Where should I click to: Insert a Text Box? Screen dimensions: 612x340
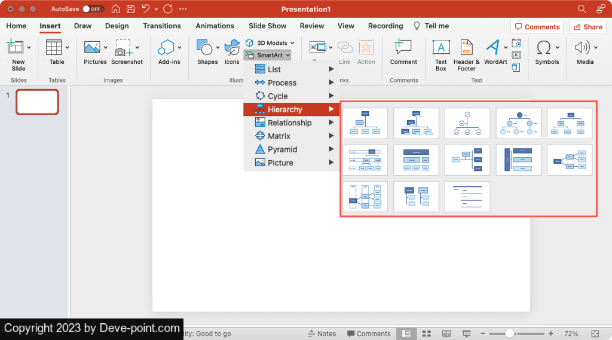pos(441,48)
